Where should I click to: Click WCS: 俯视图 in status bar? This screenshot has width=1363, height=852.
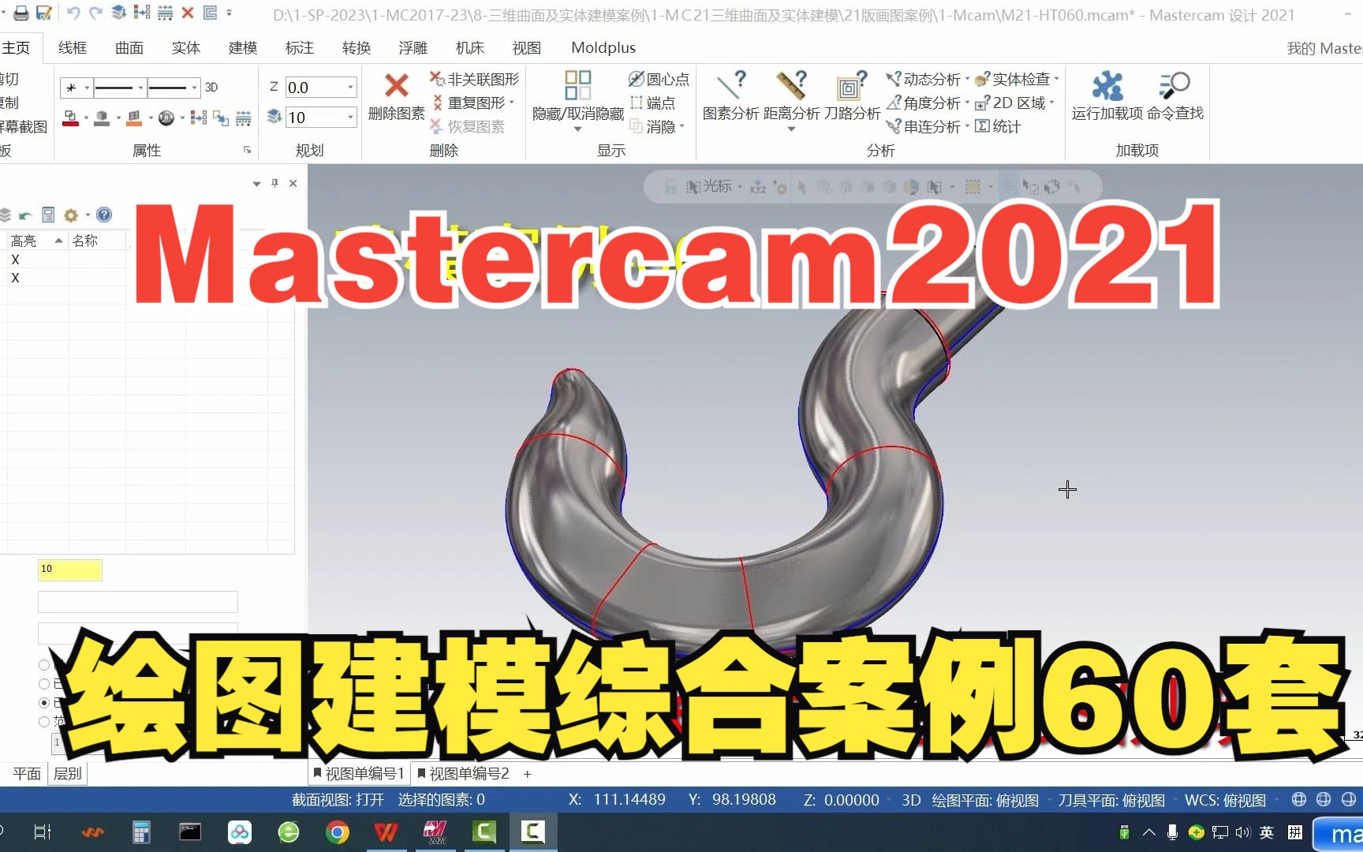1225,800
